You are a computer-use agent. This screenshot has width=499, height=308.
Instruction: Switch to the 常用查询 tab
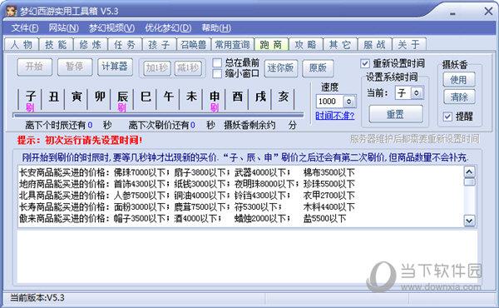tap(232, 45)
